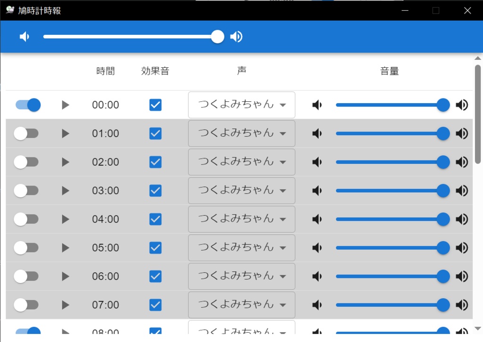Uncheck the 05:00 sound effect checkbox
The width and height of the screenshot is (483, 342).
[155, 248]
